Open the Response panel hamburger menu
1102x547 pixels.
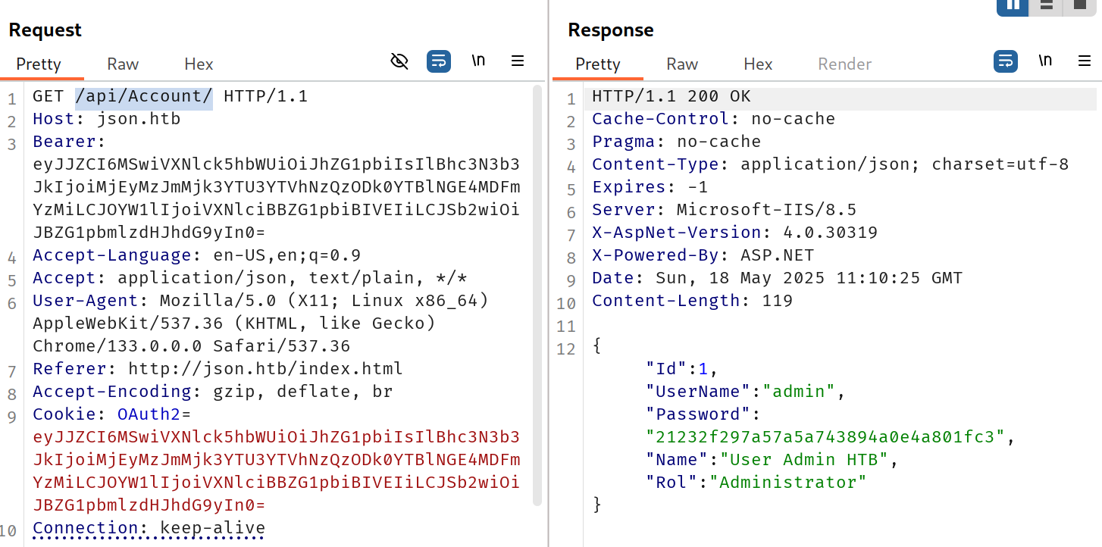[x=1085, y=61]
